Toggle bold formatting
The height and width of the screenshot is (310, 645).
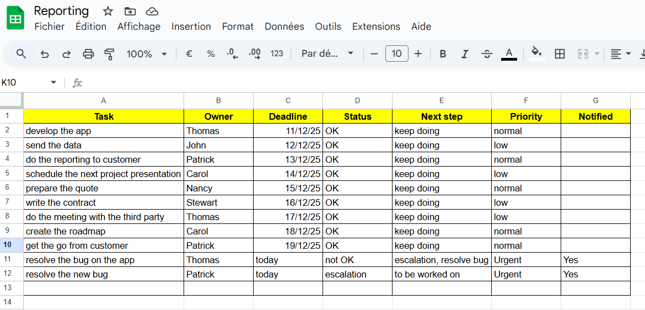point(443,54)
